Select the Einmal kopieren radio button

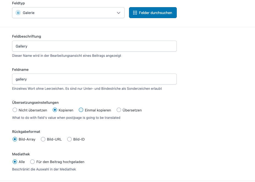click(x=81, y=110)
